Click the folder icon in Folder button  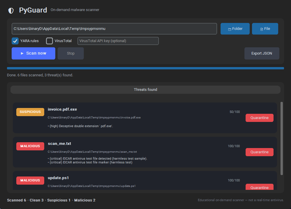pos(230,29)
